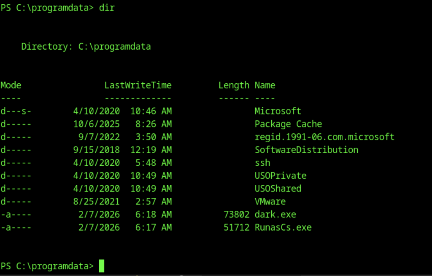Screen dimensions: 432x276
Task: Click the Microsoft directory entry
Action: click(x=278, y=111)
